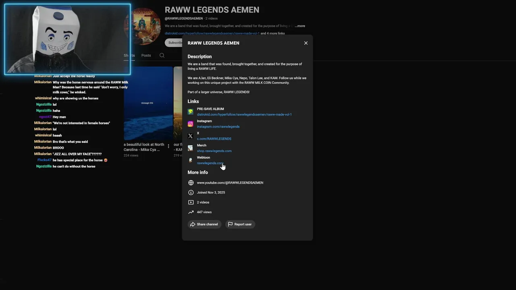Open the Webtoon rawwlegends.com link
The height and width of the screenshot is (290, 516).
(210, 163)
